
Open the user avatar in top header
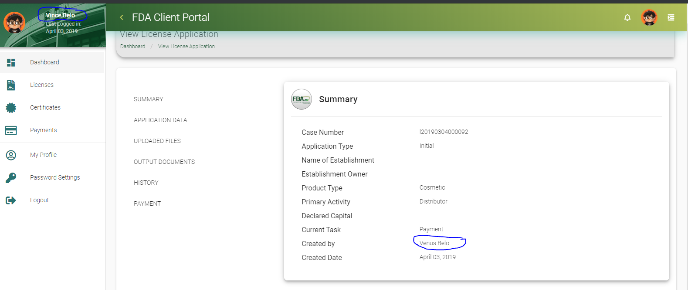pyautogui.click(x=649, y=17)
